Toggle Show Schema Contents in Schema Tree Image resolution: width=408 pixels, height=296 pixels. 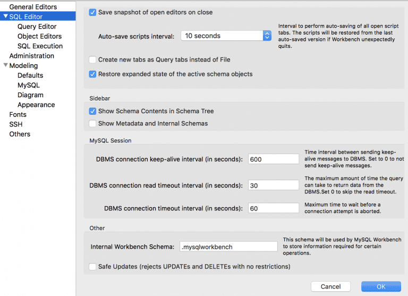[92, 111]
